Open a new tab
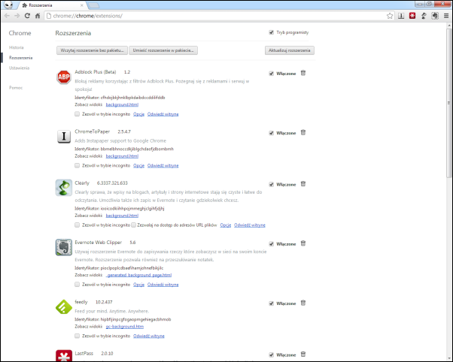 pyautogui.click(x=93, y=5)
